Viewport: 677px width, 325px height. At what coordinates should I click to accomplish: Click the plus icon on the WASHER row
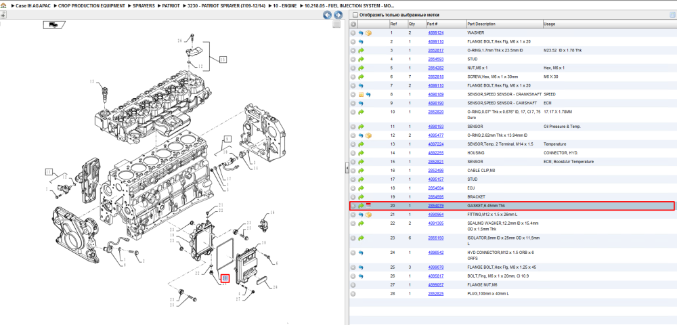coord(353,32)
